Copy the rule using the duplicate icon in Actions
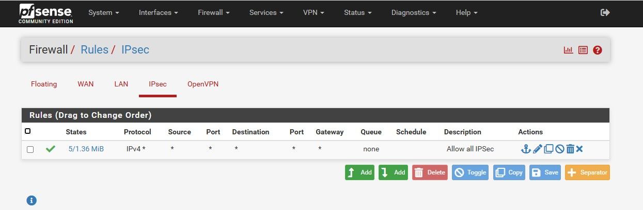Viewport: 643px width, 210px height. [548, 149]
